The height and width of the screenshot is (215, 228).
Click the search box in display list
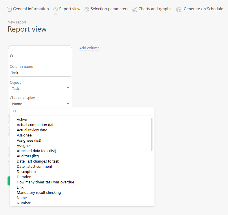click(x=84, y=112)
